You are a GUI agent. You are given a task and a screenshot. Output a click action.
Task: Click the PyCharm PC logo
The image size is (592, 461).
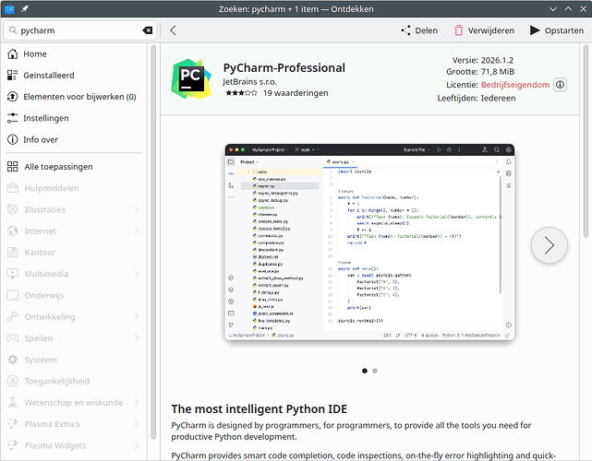pos(191,78)
